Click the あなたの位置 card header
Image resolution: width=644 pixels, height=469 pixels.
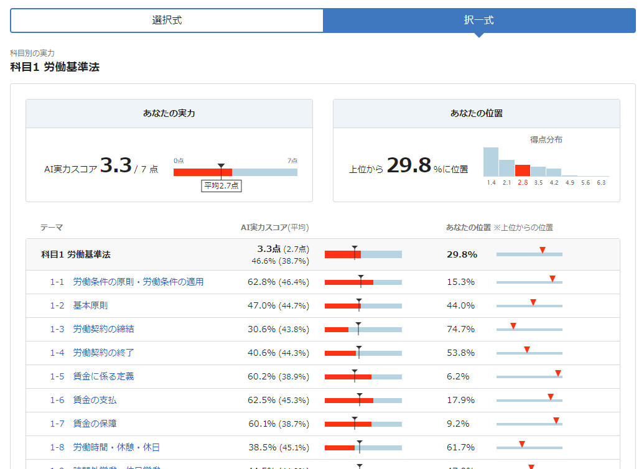(x=477, y=113)
